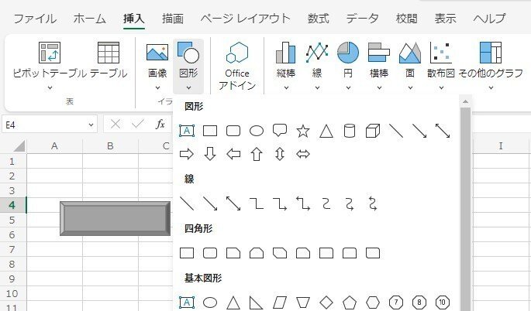Open the ピボットテーブル dropdown
The height and width of the screenshot is (311, 531).
tap(50, 88)
